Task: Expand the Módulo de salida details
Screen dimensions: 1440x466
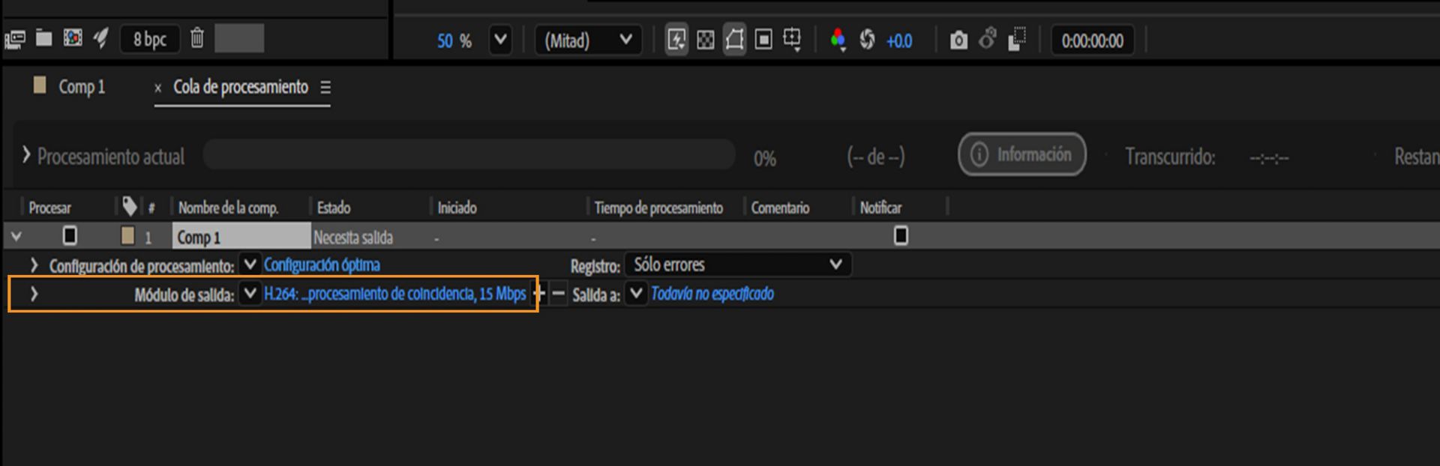Action: coord(34,294)
